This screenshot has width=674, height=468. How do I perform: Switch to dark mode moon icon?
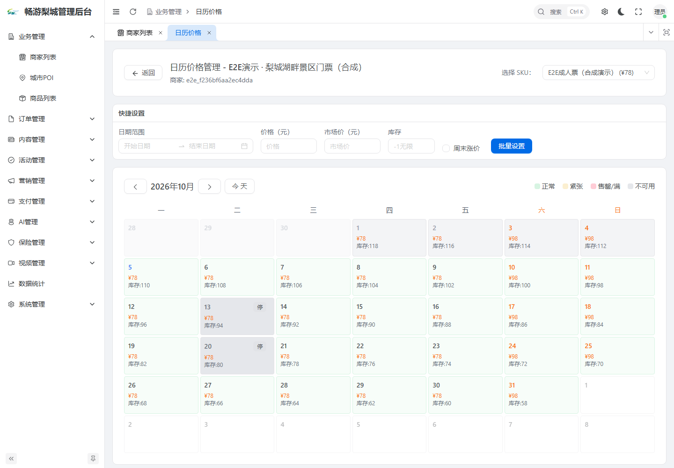(622, 12)
